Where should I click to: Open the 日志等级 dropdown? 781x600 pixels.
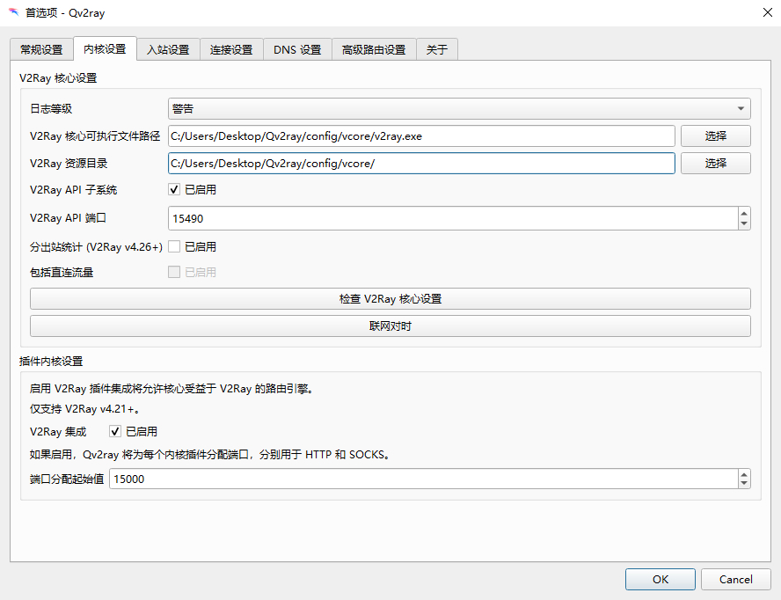(x=458, y=109)
